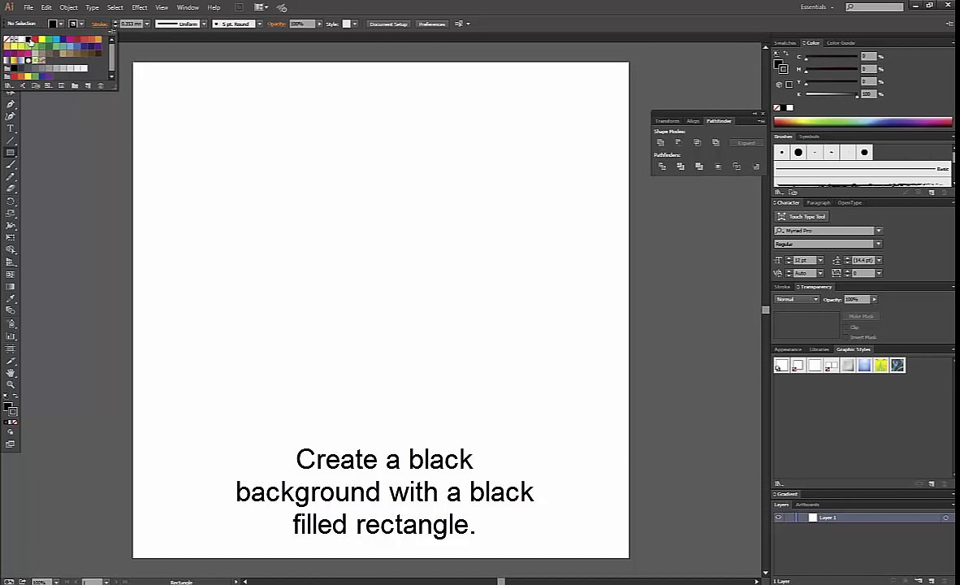Select the large round brush thumbnail
The width and height of the screenshot is (960, 585).
click(798, 153)
